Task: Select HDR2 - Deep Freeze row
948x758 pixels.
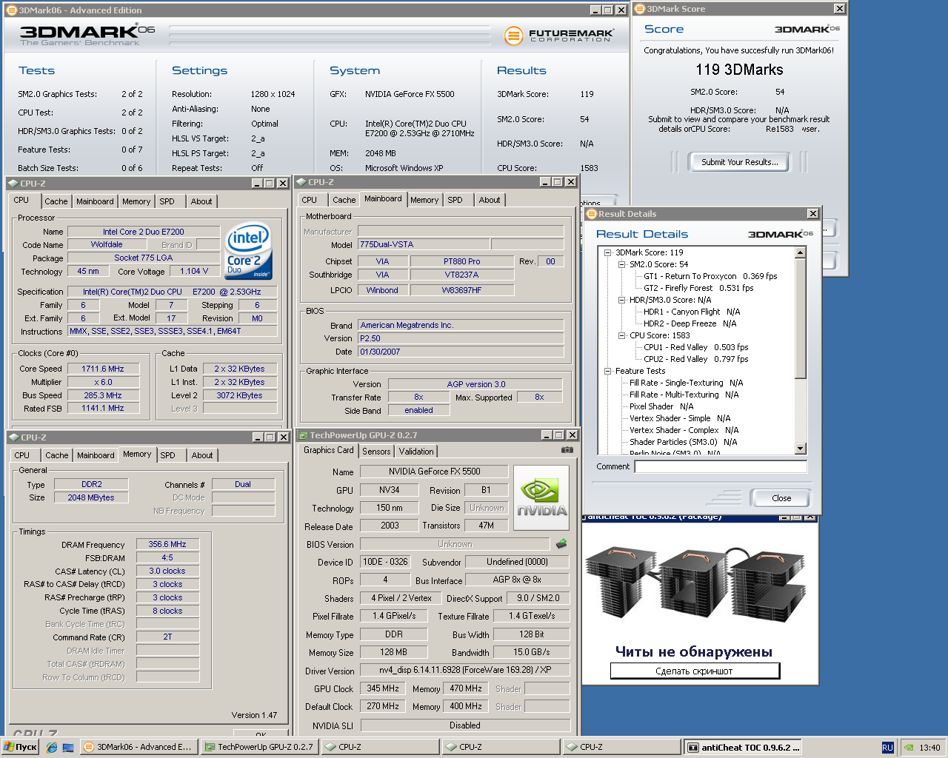Action: pos(690,323)
